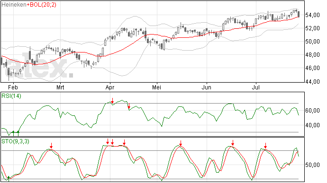Click the red +BOL(20;2) indicator label
This screenshot has width=327, height=183.
(41, 5)
